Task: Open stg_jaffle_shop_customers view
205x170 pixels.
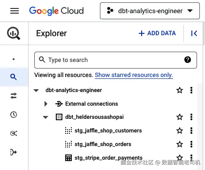Action: pyautogui.click(x=108, y=131)
